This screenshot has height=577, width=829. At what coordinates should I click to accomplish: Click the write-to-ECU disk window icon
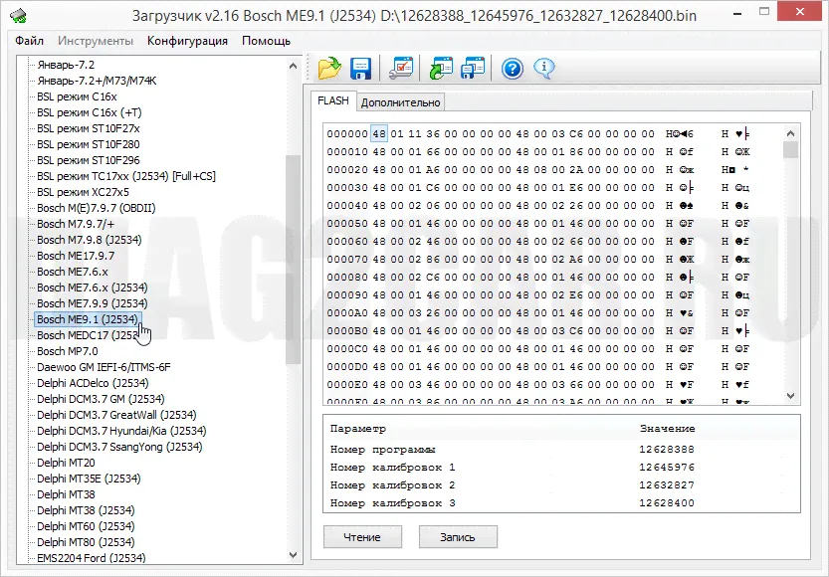coord(473,69)
